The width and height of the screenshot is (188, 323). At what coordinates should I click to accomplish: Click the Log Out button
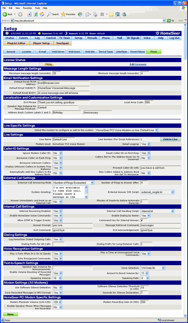coord(175,38)
